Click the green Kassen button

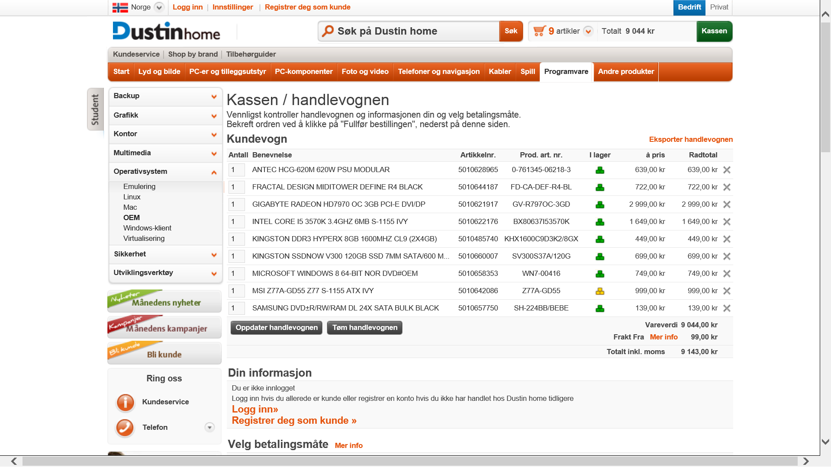pos(714,31)
